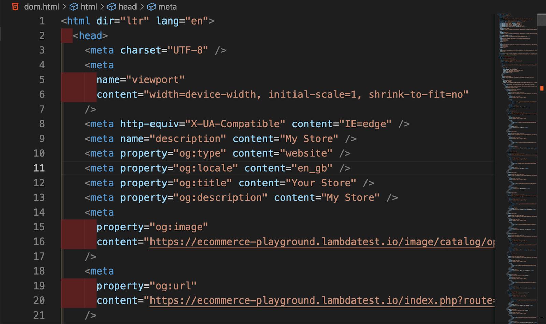Click the cube icon beside the html breadcrumb
Screen dimensions: 546x324
click(74, 7)
